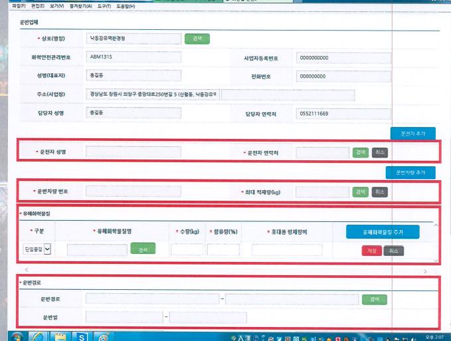Click the 운전자 연락처 input field
Viewport: 451px width, 341px height.
(x=322, y=152)
